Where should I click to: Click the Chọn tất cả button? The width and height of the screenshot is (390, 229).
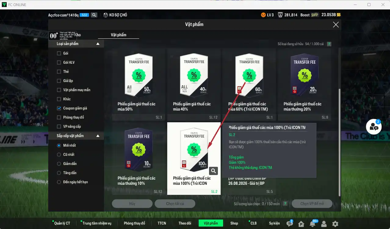point(175,204)
